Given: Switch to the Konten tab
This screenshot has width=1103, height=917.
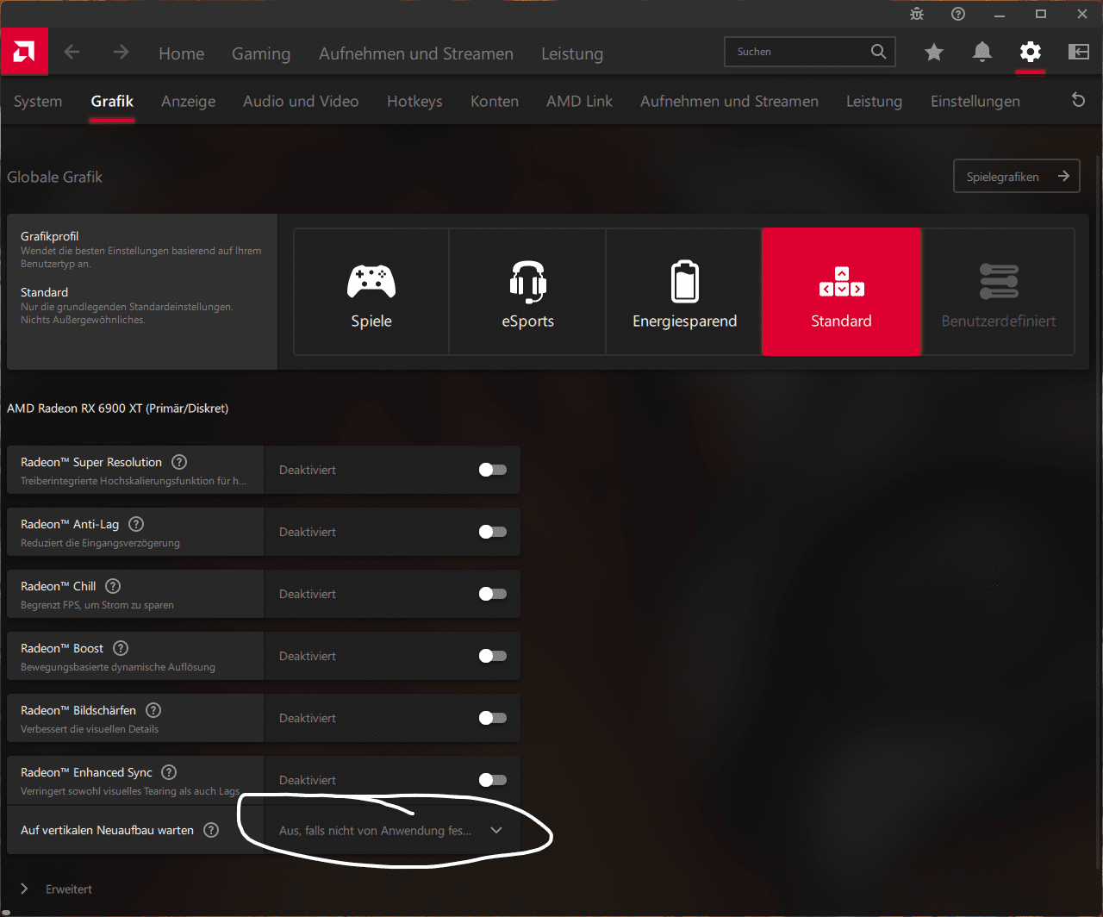Looking at the screenshot, I should point(495,102).
